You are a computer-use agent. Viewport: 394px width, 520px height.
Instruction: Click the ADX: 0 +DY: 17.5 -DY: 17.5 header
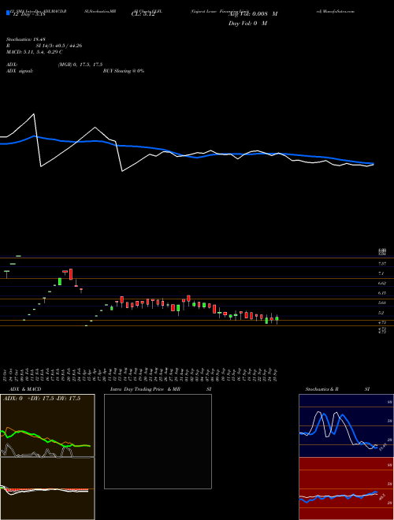click(42, 399)
